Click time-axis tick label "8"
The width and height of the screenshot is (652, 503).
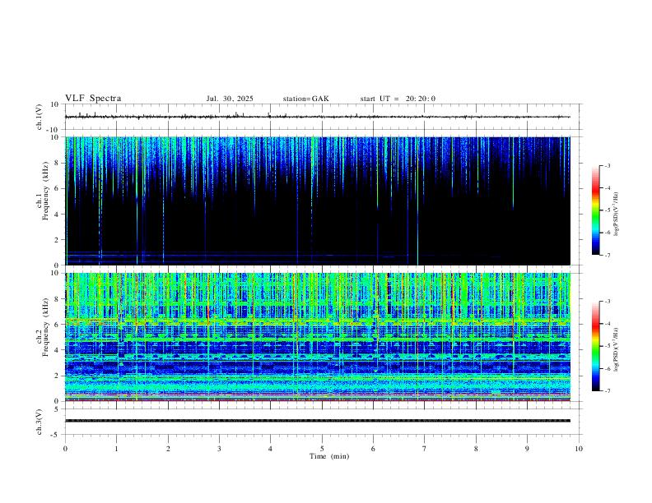point(476,449)
